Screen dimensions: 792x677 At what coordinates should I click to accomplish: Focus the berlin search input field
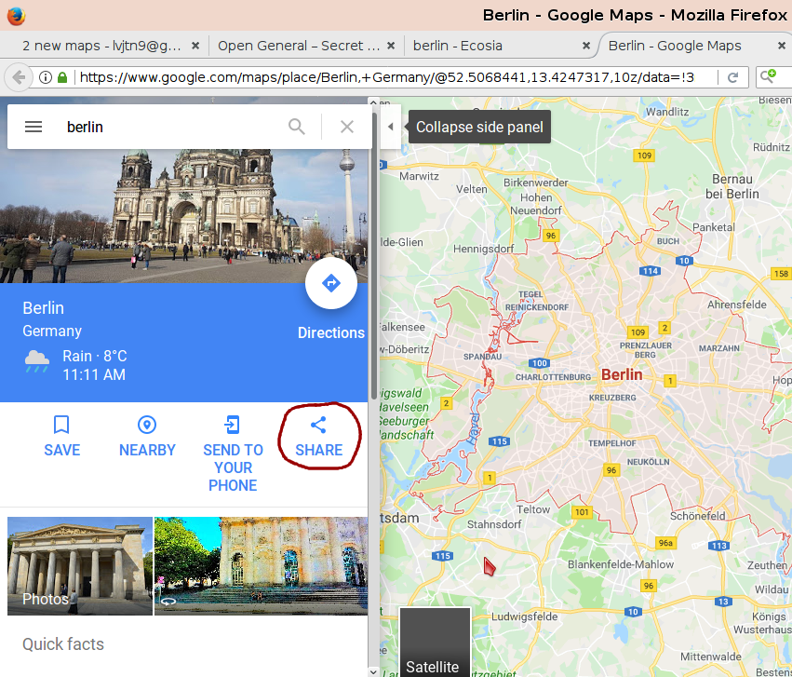(172, 127)
